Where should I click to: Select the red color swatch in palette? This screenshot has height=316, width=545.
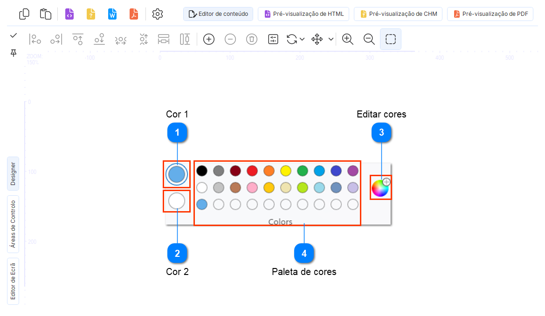coord(252,171)
